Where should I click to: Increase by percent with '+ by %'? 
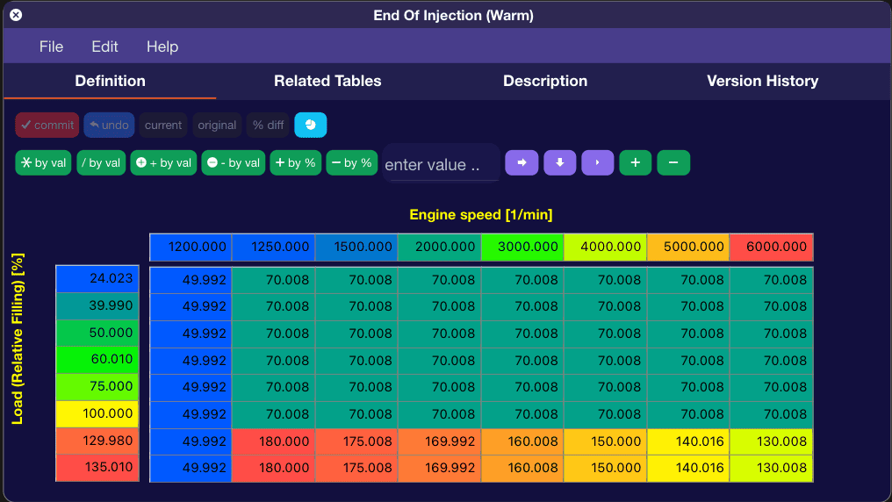coord(295,162)
